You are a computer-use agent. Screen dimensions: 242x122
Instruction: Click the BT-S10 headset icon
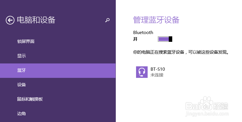tap(142, 72)
